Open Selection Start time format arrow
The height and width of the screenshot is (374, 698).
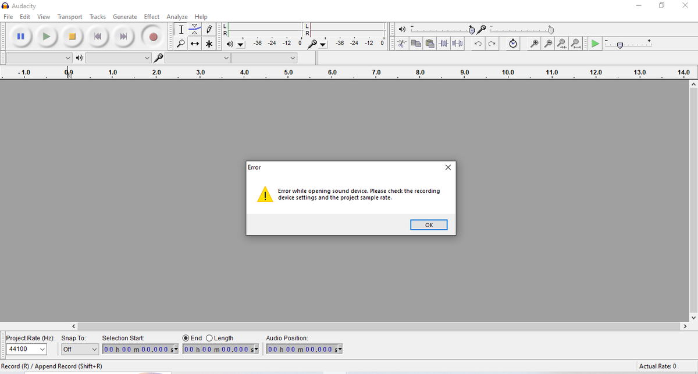coord(176,349)
